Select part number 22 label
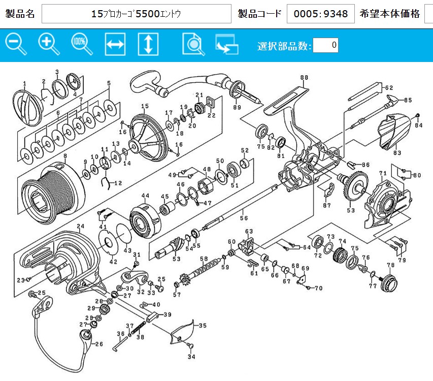This screenshot has width=433, height=381. point(212,115)
